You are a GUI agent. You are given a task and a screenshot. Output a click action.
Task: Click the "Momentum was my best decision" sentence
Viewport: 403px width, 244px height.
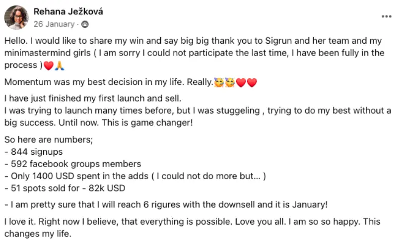pos(108,83)
